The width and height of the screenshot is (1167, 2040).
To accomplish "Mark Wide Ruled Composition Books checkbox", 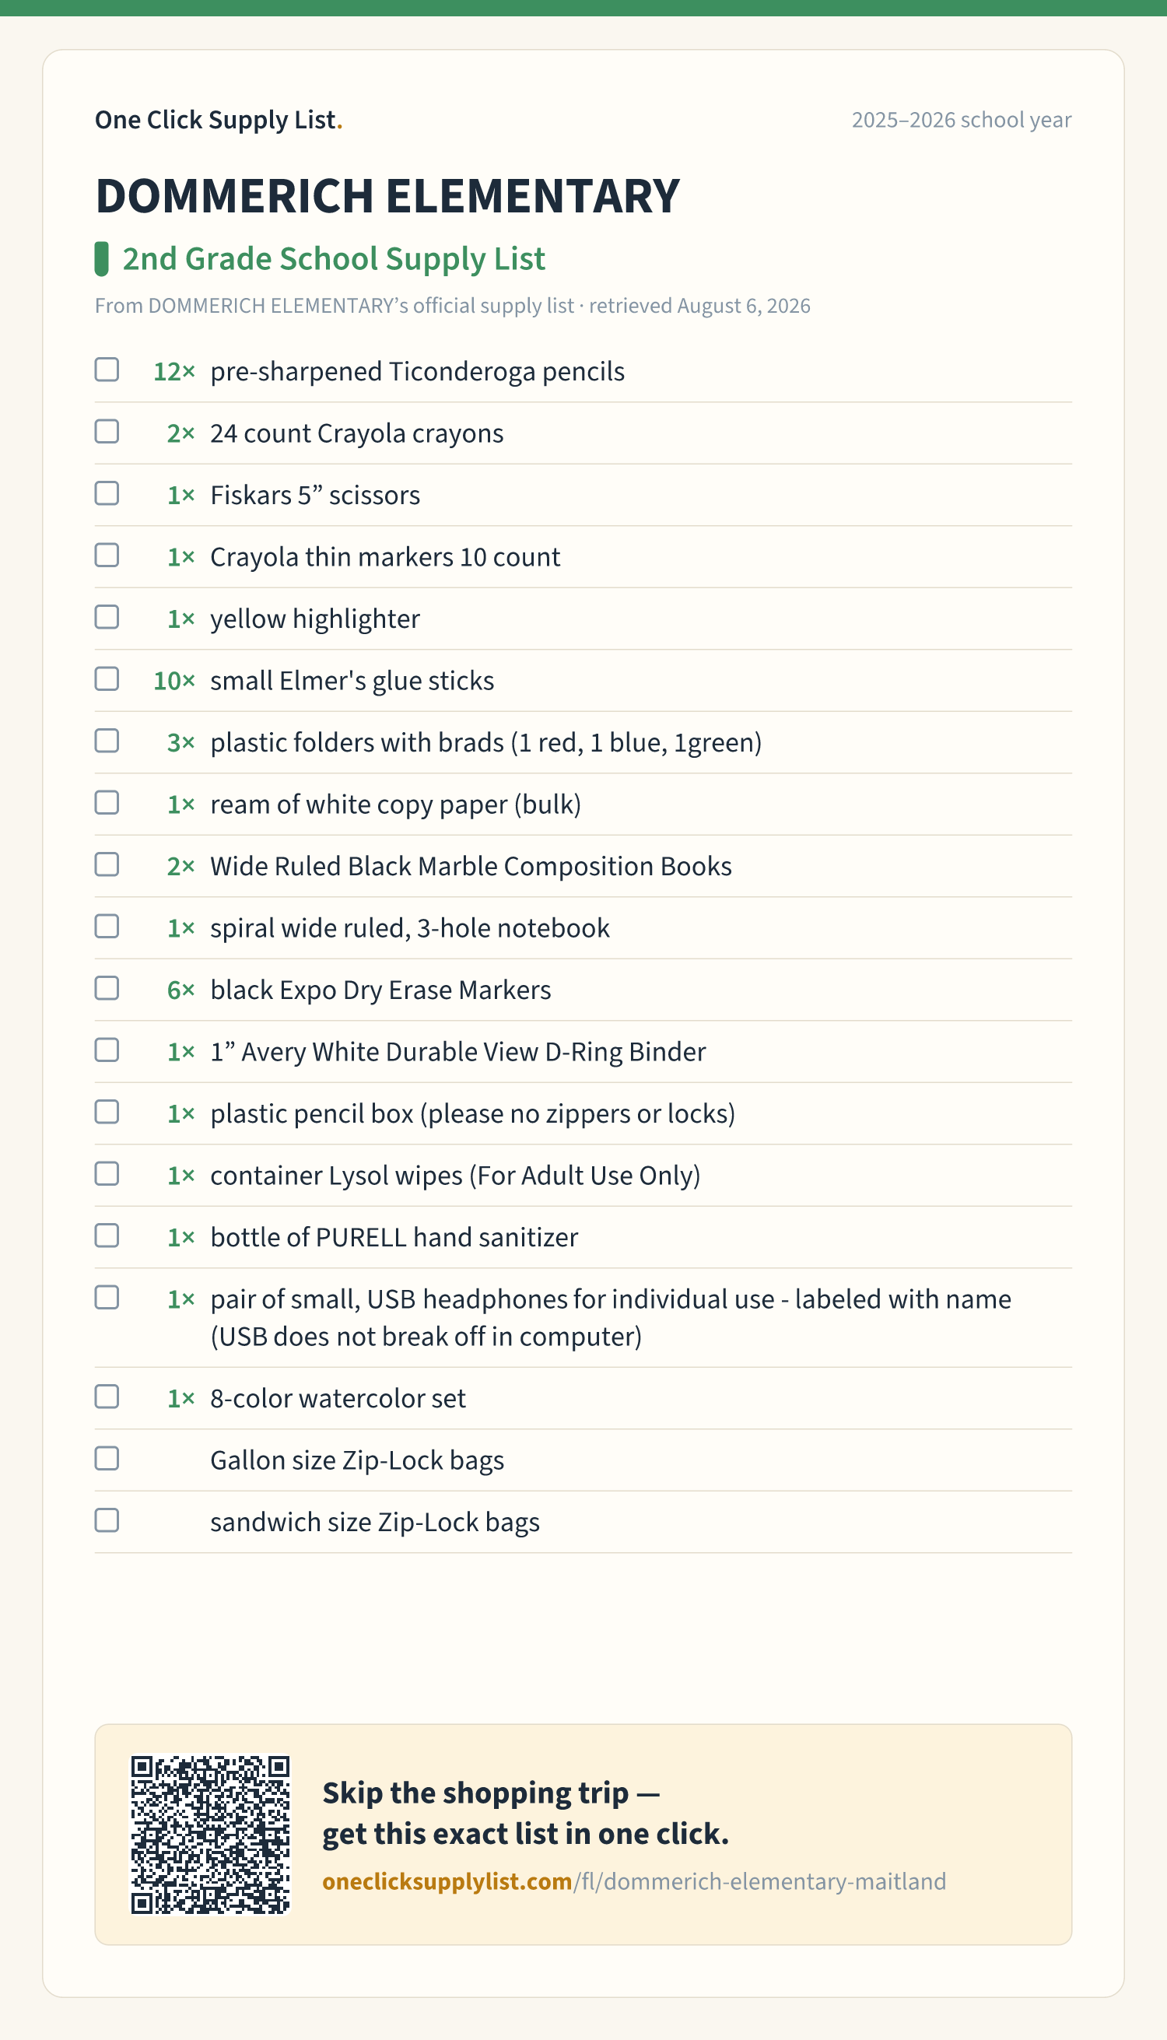I will pos(107,864).
